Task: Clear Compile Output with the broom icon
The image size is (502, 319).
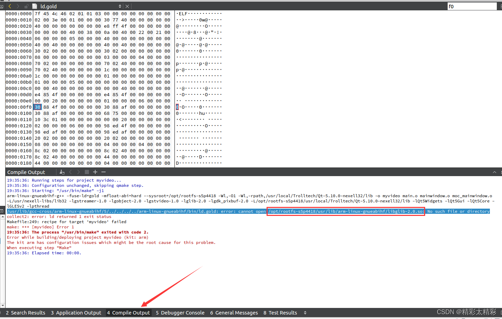Action: [62, 172]
